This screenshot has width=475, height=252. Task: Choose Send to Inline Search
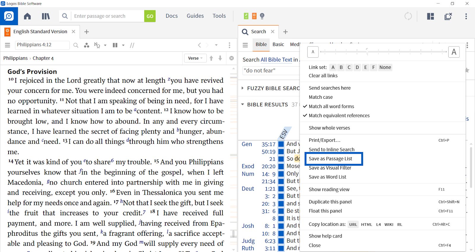[x=332, y=149]
